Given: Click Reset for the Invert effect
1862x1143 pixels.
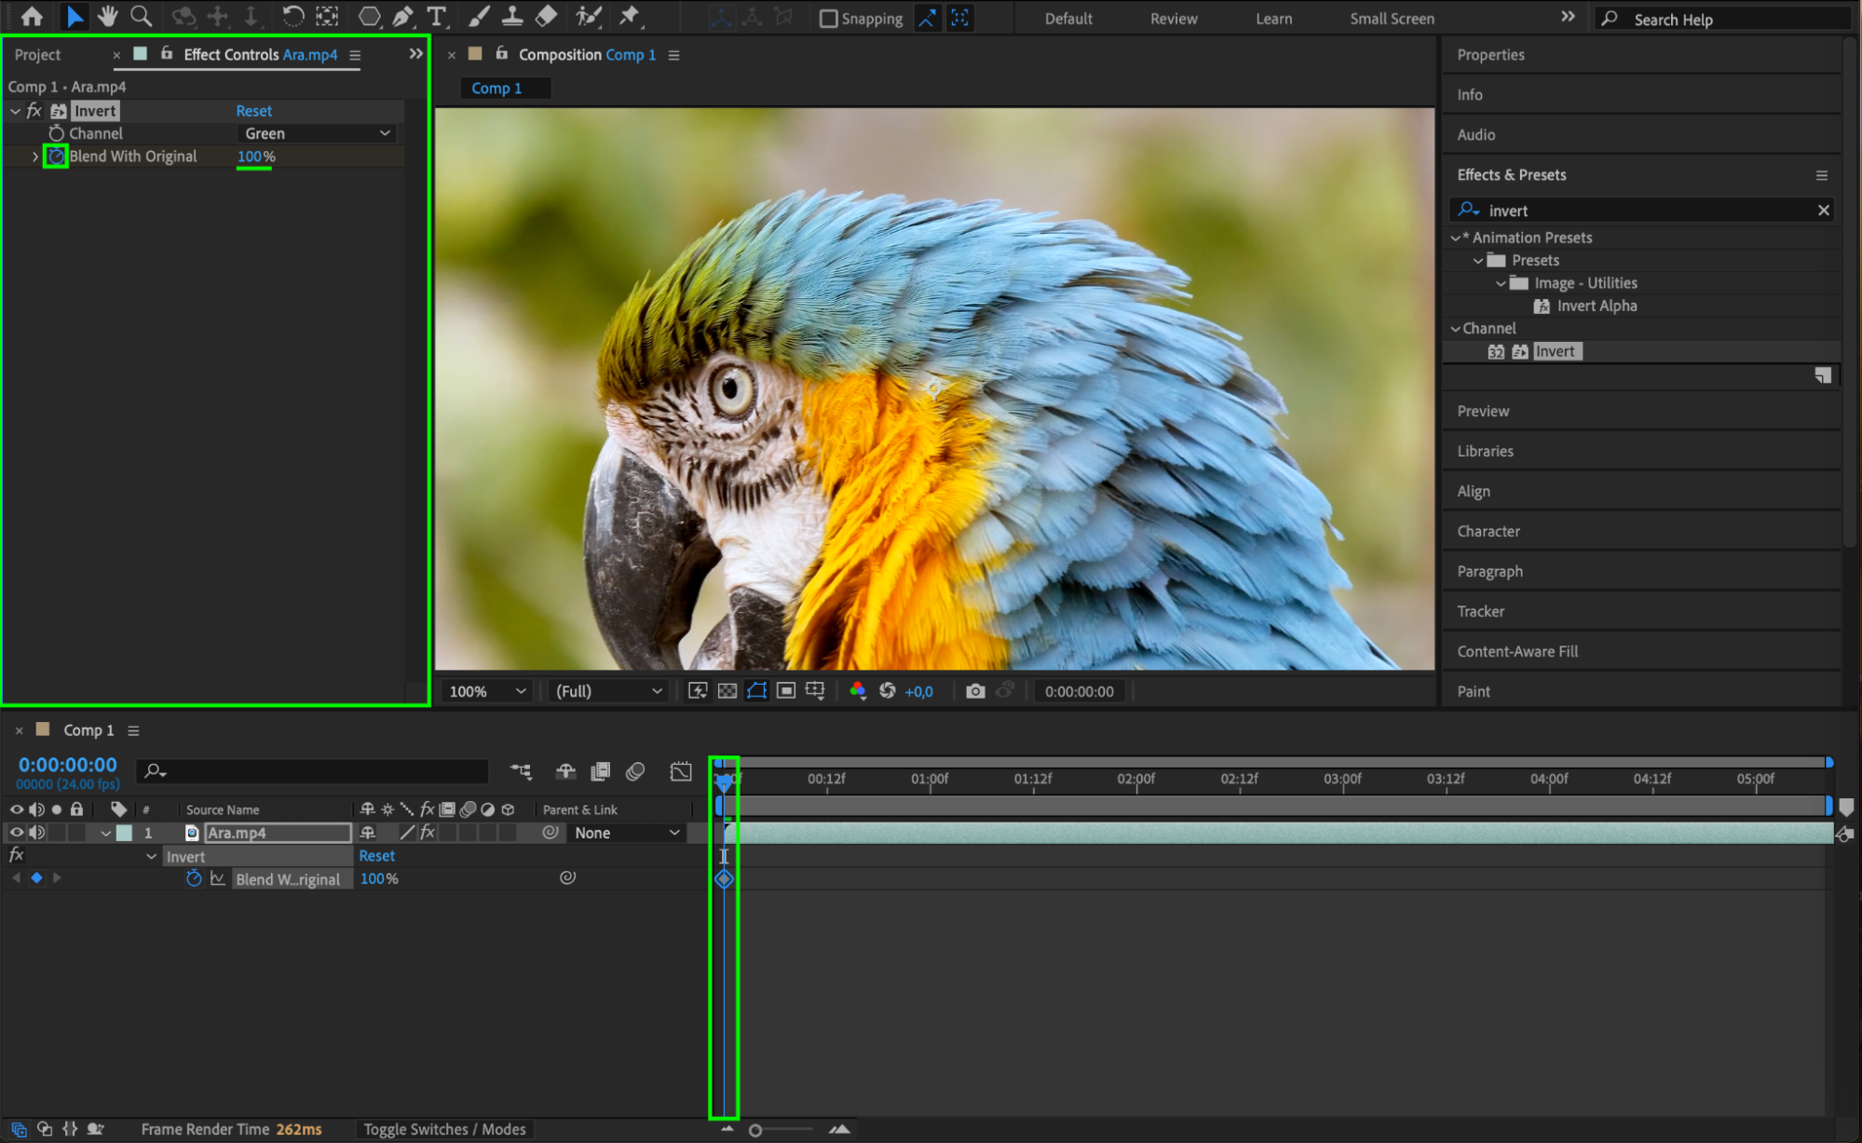Looking at the screenshot, I should point(253,111).
